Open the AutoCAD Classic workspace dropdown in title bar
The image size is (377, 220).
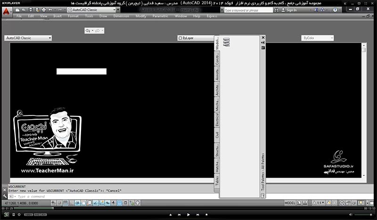(x=91, y=10)
